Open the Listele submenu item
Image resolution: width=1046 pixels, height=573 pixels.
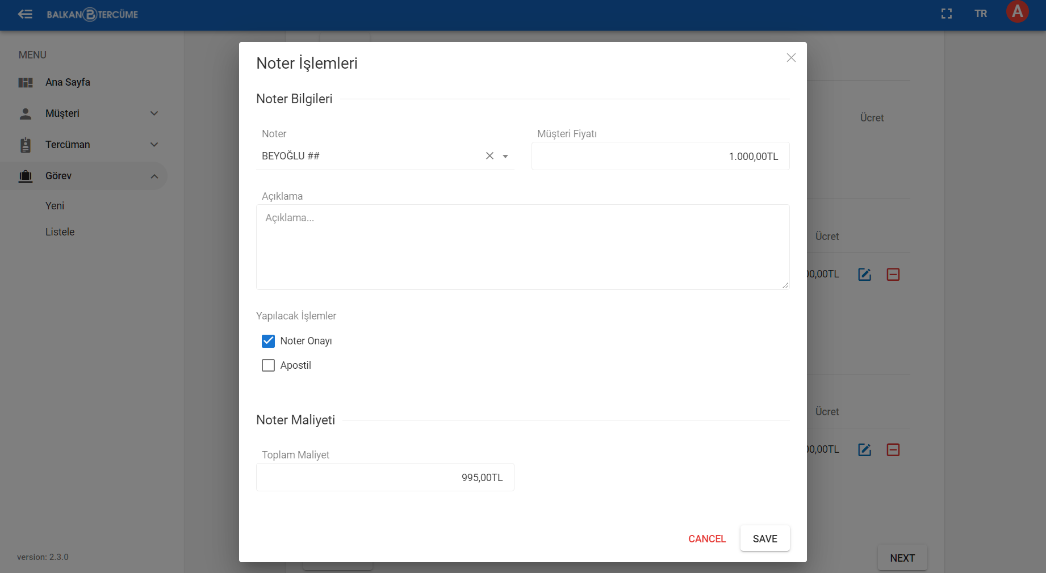pyautogui.click(x=60, y=232)
